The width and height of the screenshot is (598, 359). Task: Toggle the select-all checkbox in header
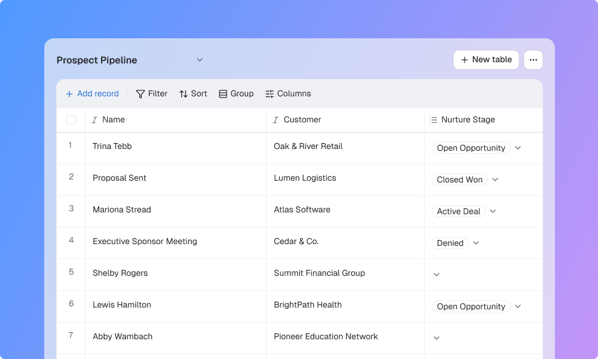click(71, 120)
